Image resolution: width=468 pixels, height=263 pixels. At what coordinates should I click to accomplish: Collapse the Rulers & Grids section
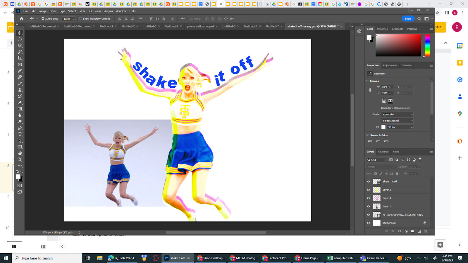pos(367,135)
